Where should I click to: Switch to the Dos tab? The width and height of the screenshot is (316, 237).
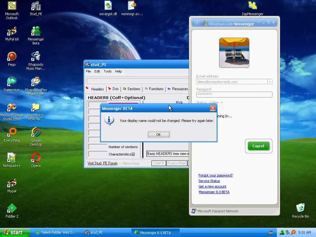[114, 89]
